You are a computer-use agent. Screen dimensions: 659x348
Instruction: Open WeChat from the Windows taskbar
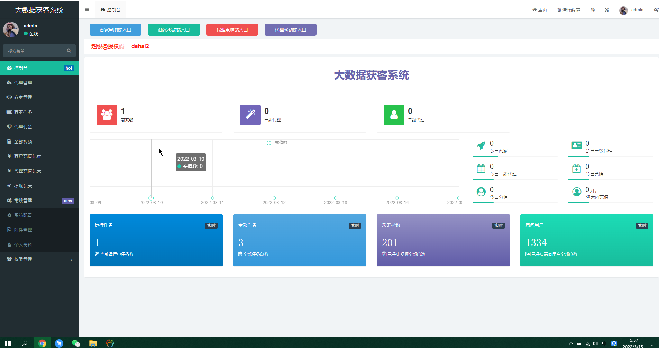click(x=76, y=343)
